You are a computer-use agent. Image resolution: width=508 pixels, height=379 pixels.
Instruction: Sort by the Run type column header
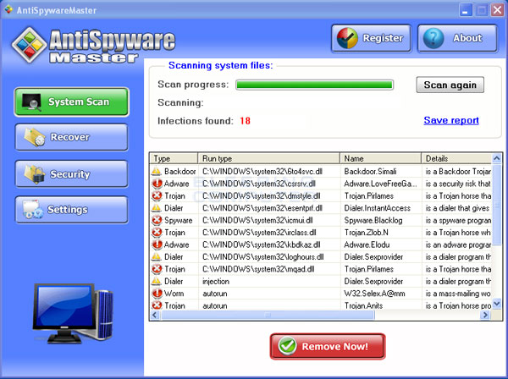pos(269,158)
